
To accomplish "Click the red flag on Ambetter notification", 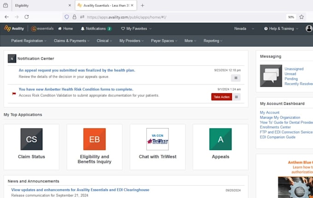I will [14, 93].
